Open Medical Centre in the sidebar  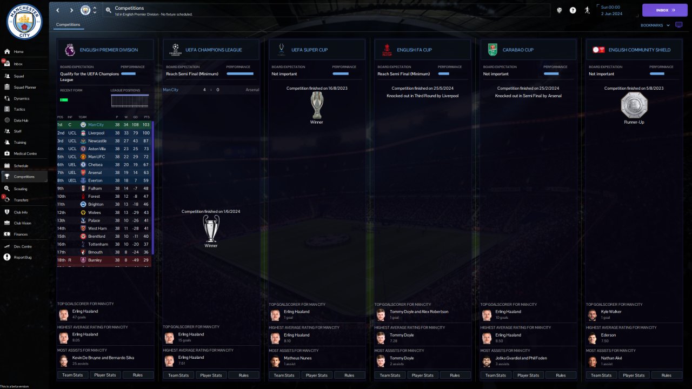(x=24, y=153)
